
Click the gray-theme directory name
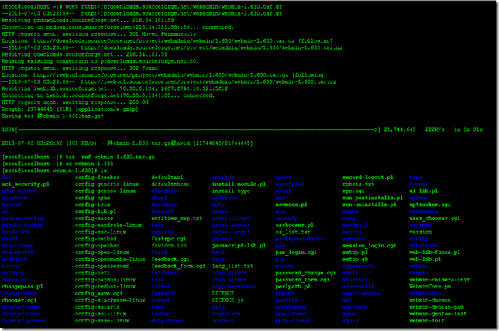click(167, 320)
